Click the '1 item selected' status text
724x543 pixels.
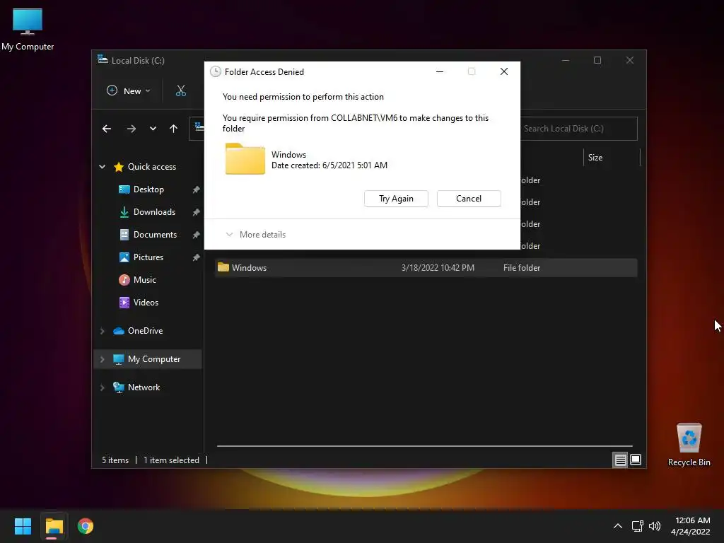pos(171,460)
